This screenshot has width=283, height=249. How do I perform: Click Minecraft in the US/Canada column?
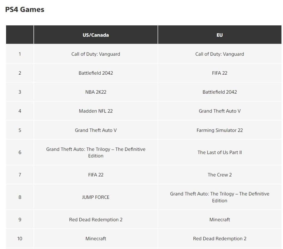[96, 238]
